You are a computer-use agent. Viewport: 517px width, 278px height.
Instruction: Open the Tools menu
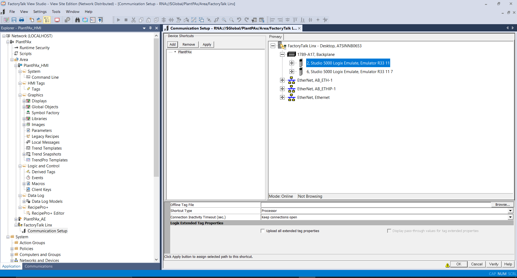(56, 12)
